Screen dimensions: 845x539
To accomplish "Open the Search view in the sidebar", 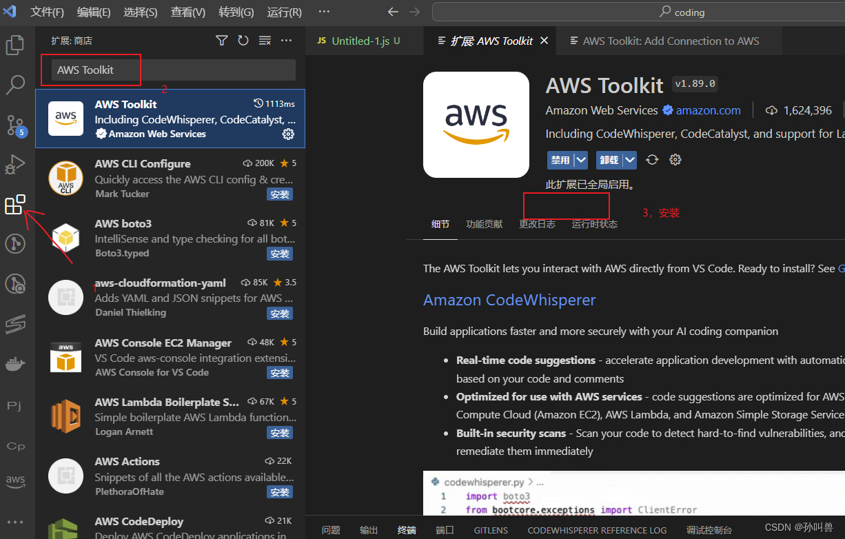I will 15,84.
